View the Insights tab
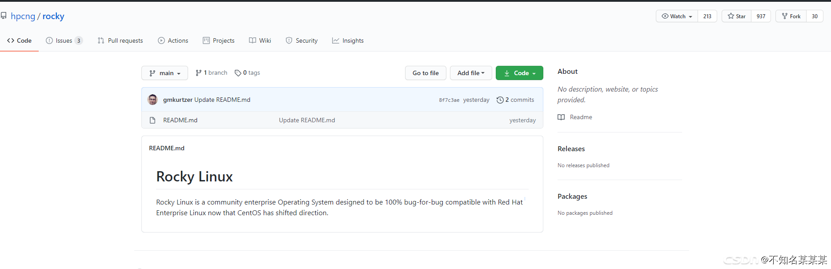The width and height of the screenshot is (831, 269). pyautogui.click(x=348, y=40)
